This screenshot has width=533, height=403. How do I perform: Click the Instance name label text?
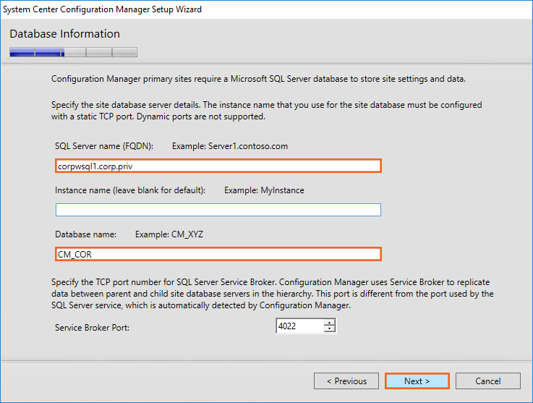[130, 190]
